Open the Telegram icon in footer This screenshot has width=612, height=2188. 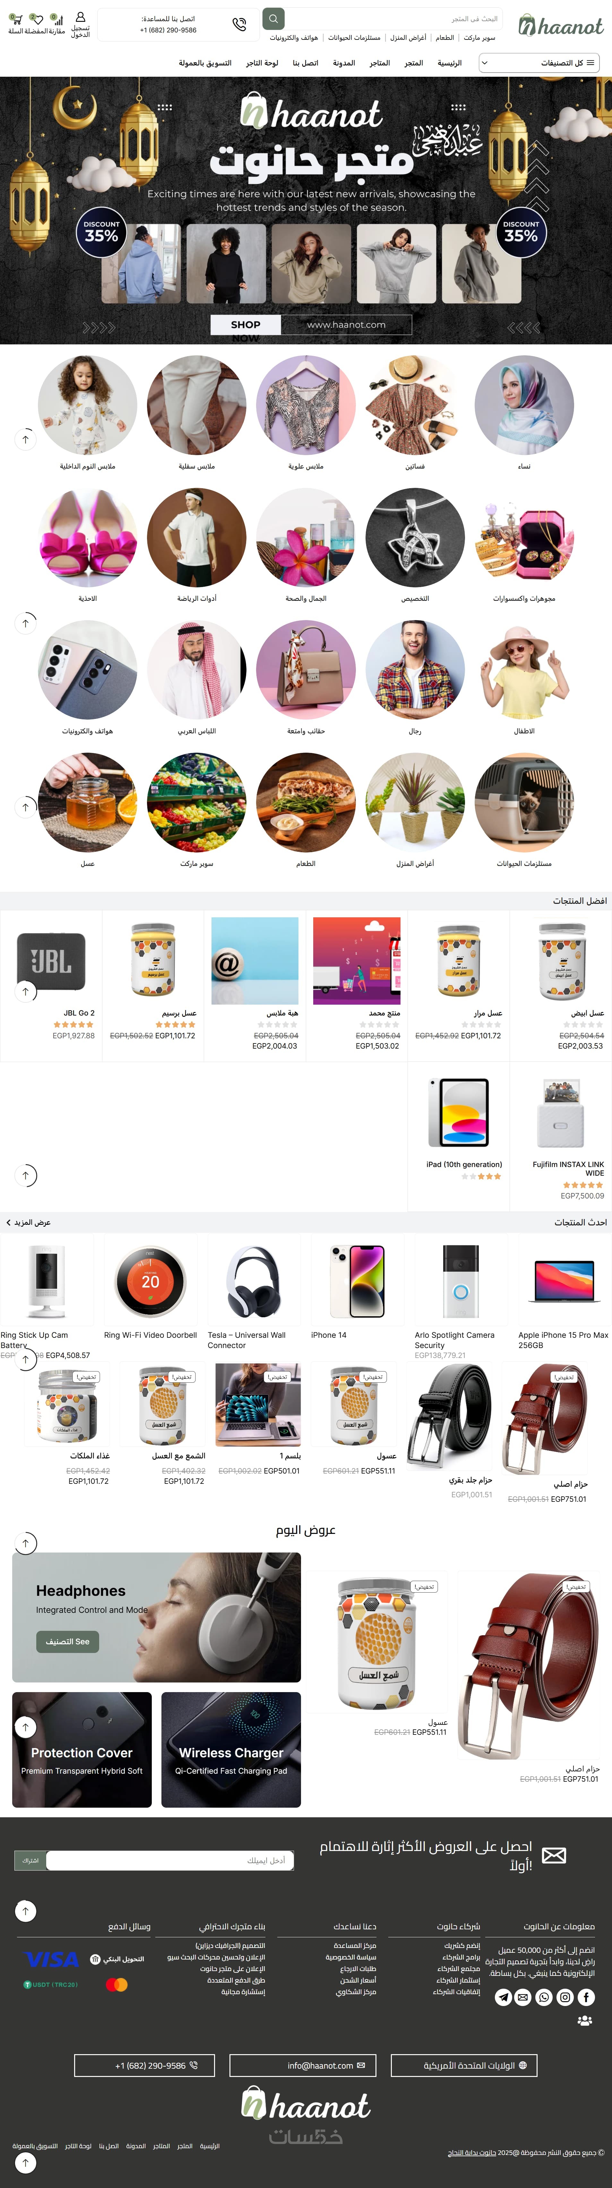tap(503, 1997)
